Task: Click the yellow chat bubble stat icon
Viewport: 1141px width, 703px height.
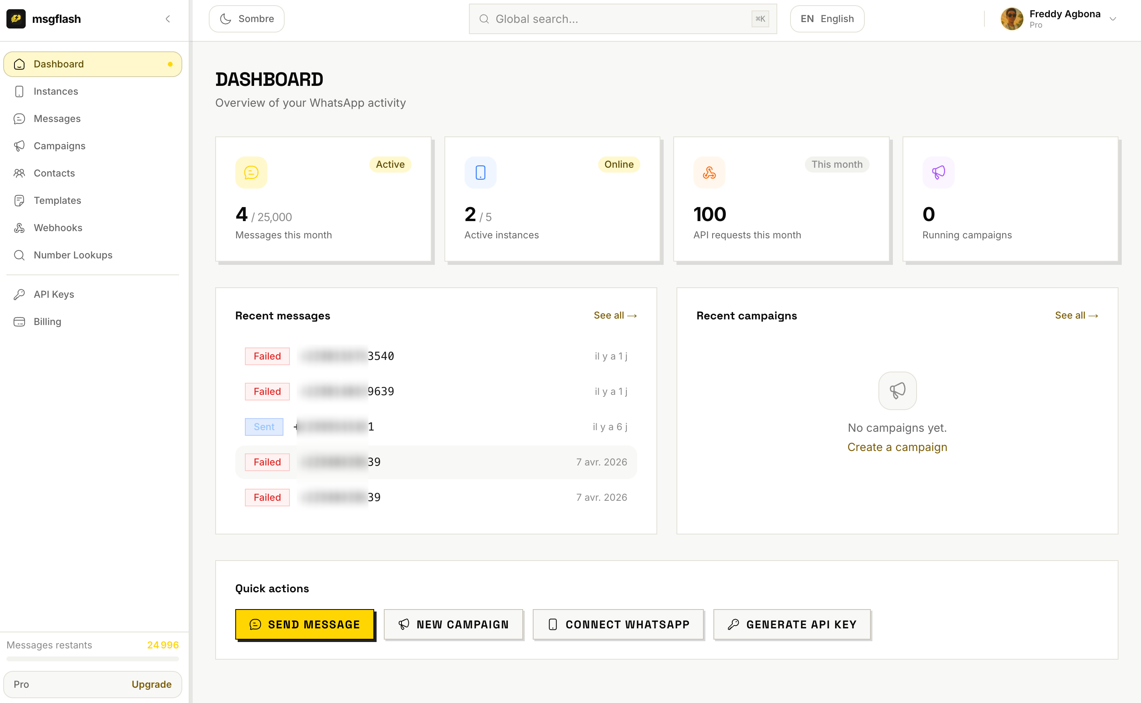Action: coord(251,173)
